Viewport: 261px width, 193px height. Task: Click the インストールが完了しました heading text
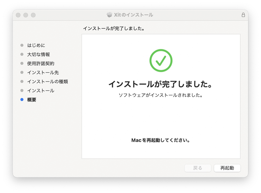tap(161, 84)
